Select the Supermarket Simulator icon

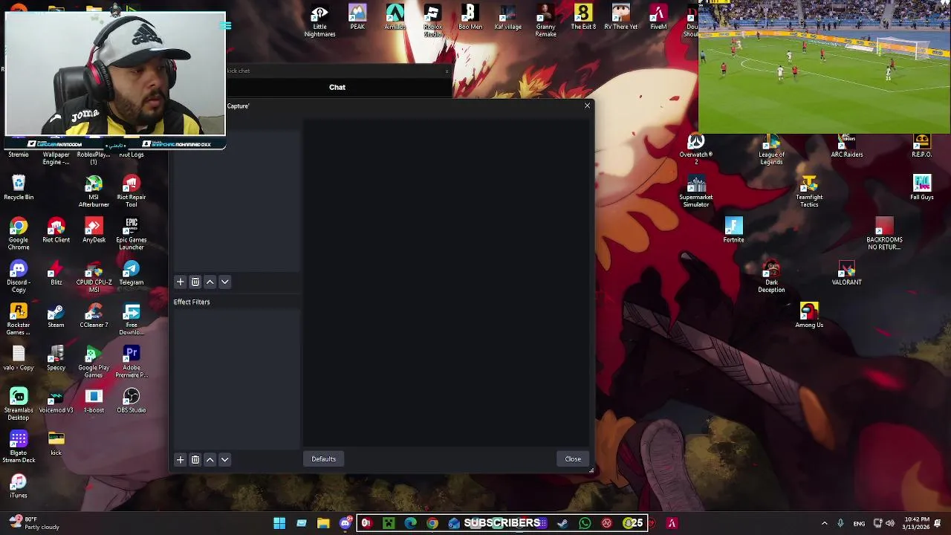pos(696,191)
